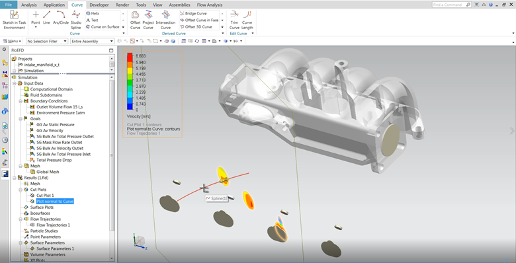The width and height of the screenshot is (516, 263).
Task: Click the Find a Command search box
Action: coord(451,5)
